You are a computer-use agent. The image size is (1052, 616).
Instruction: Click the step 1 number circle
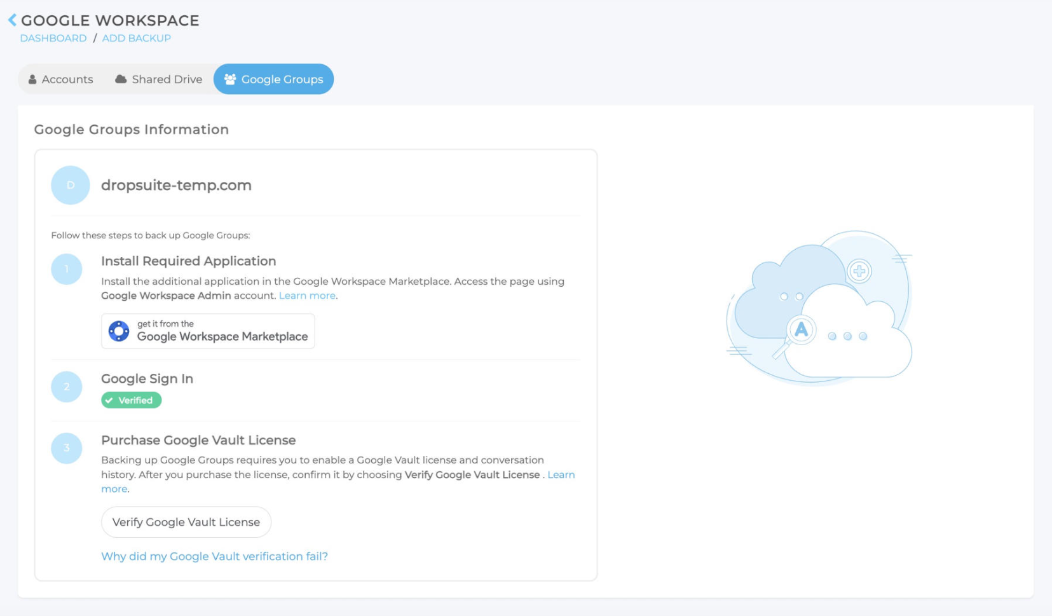tap(67, 269)
